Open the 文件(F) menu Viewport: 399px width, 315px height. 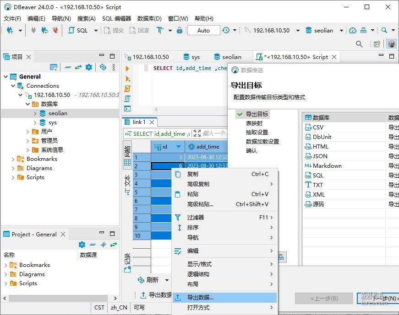point(12,19)
